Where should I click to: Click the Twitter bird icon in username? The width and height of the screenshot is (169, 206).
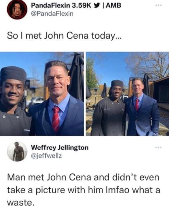pyautogui.click(x=97, y=6)
